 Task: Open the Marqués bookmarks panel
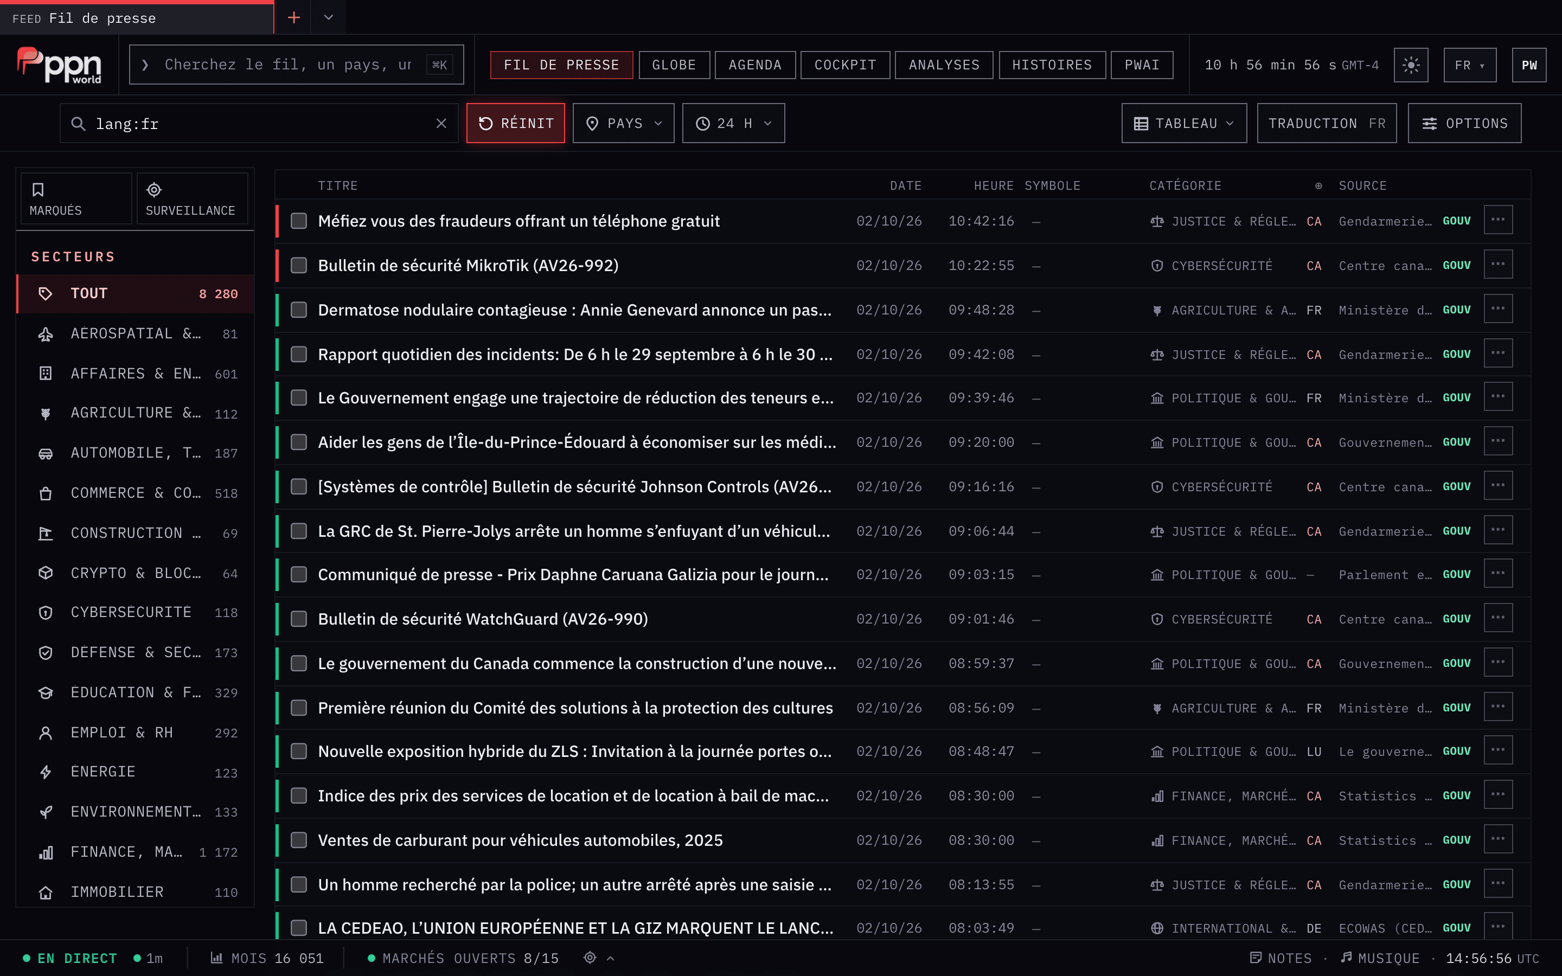pyautogui.click(x=75, y=199)
